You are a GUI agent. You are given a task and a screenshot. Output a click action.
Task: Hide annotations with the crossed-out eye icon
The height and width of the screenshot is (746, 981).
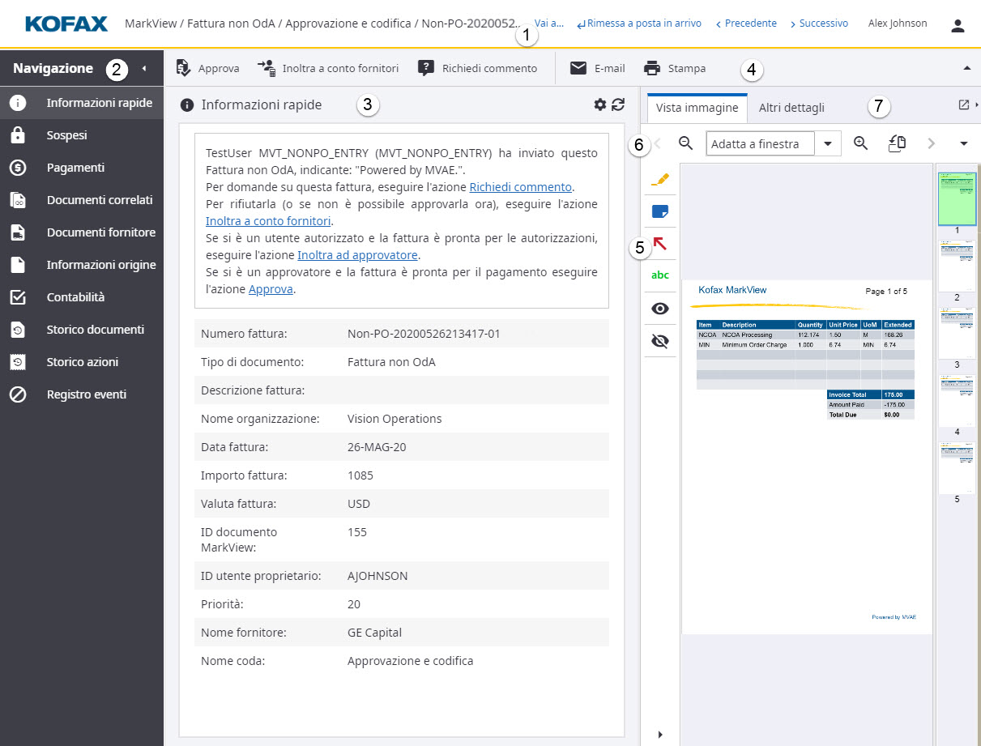click(x=660, y=341)
